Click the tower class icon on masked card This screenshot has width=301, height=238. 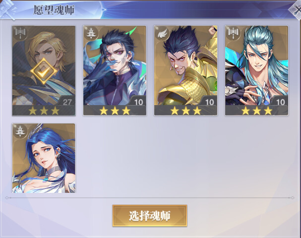pos(91,33)
